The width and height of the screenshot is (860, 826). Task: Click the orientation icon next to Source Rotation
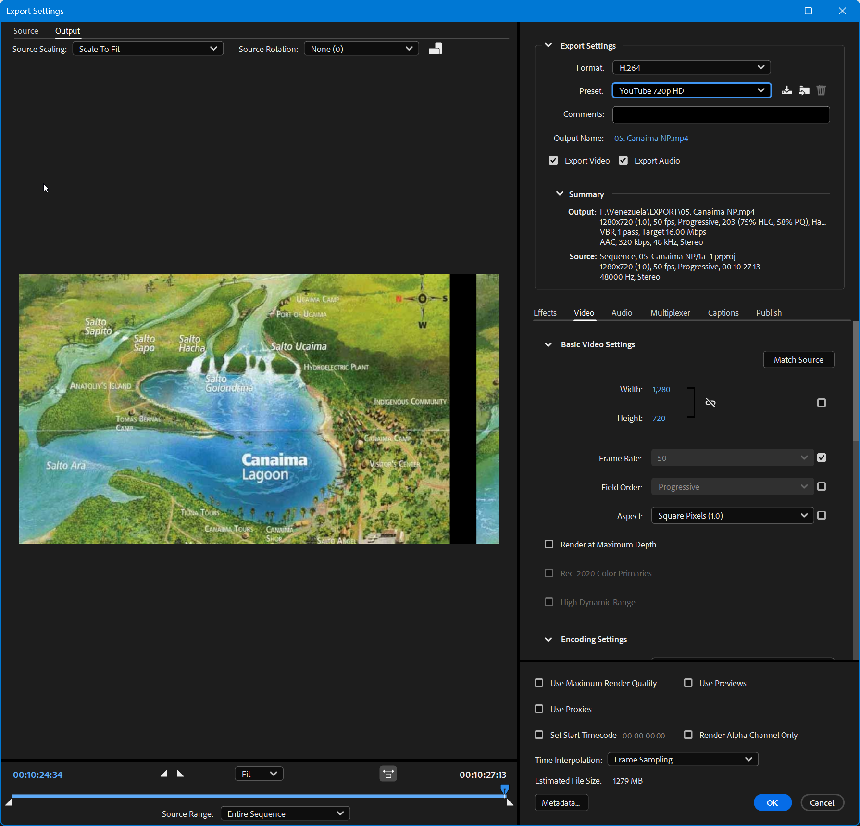point(435,48)
